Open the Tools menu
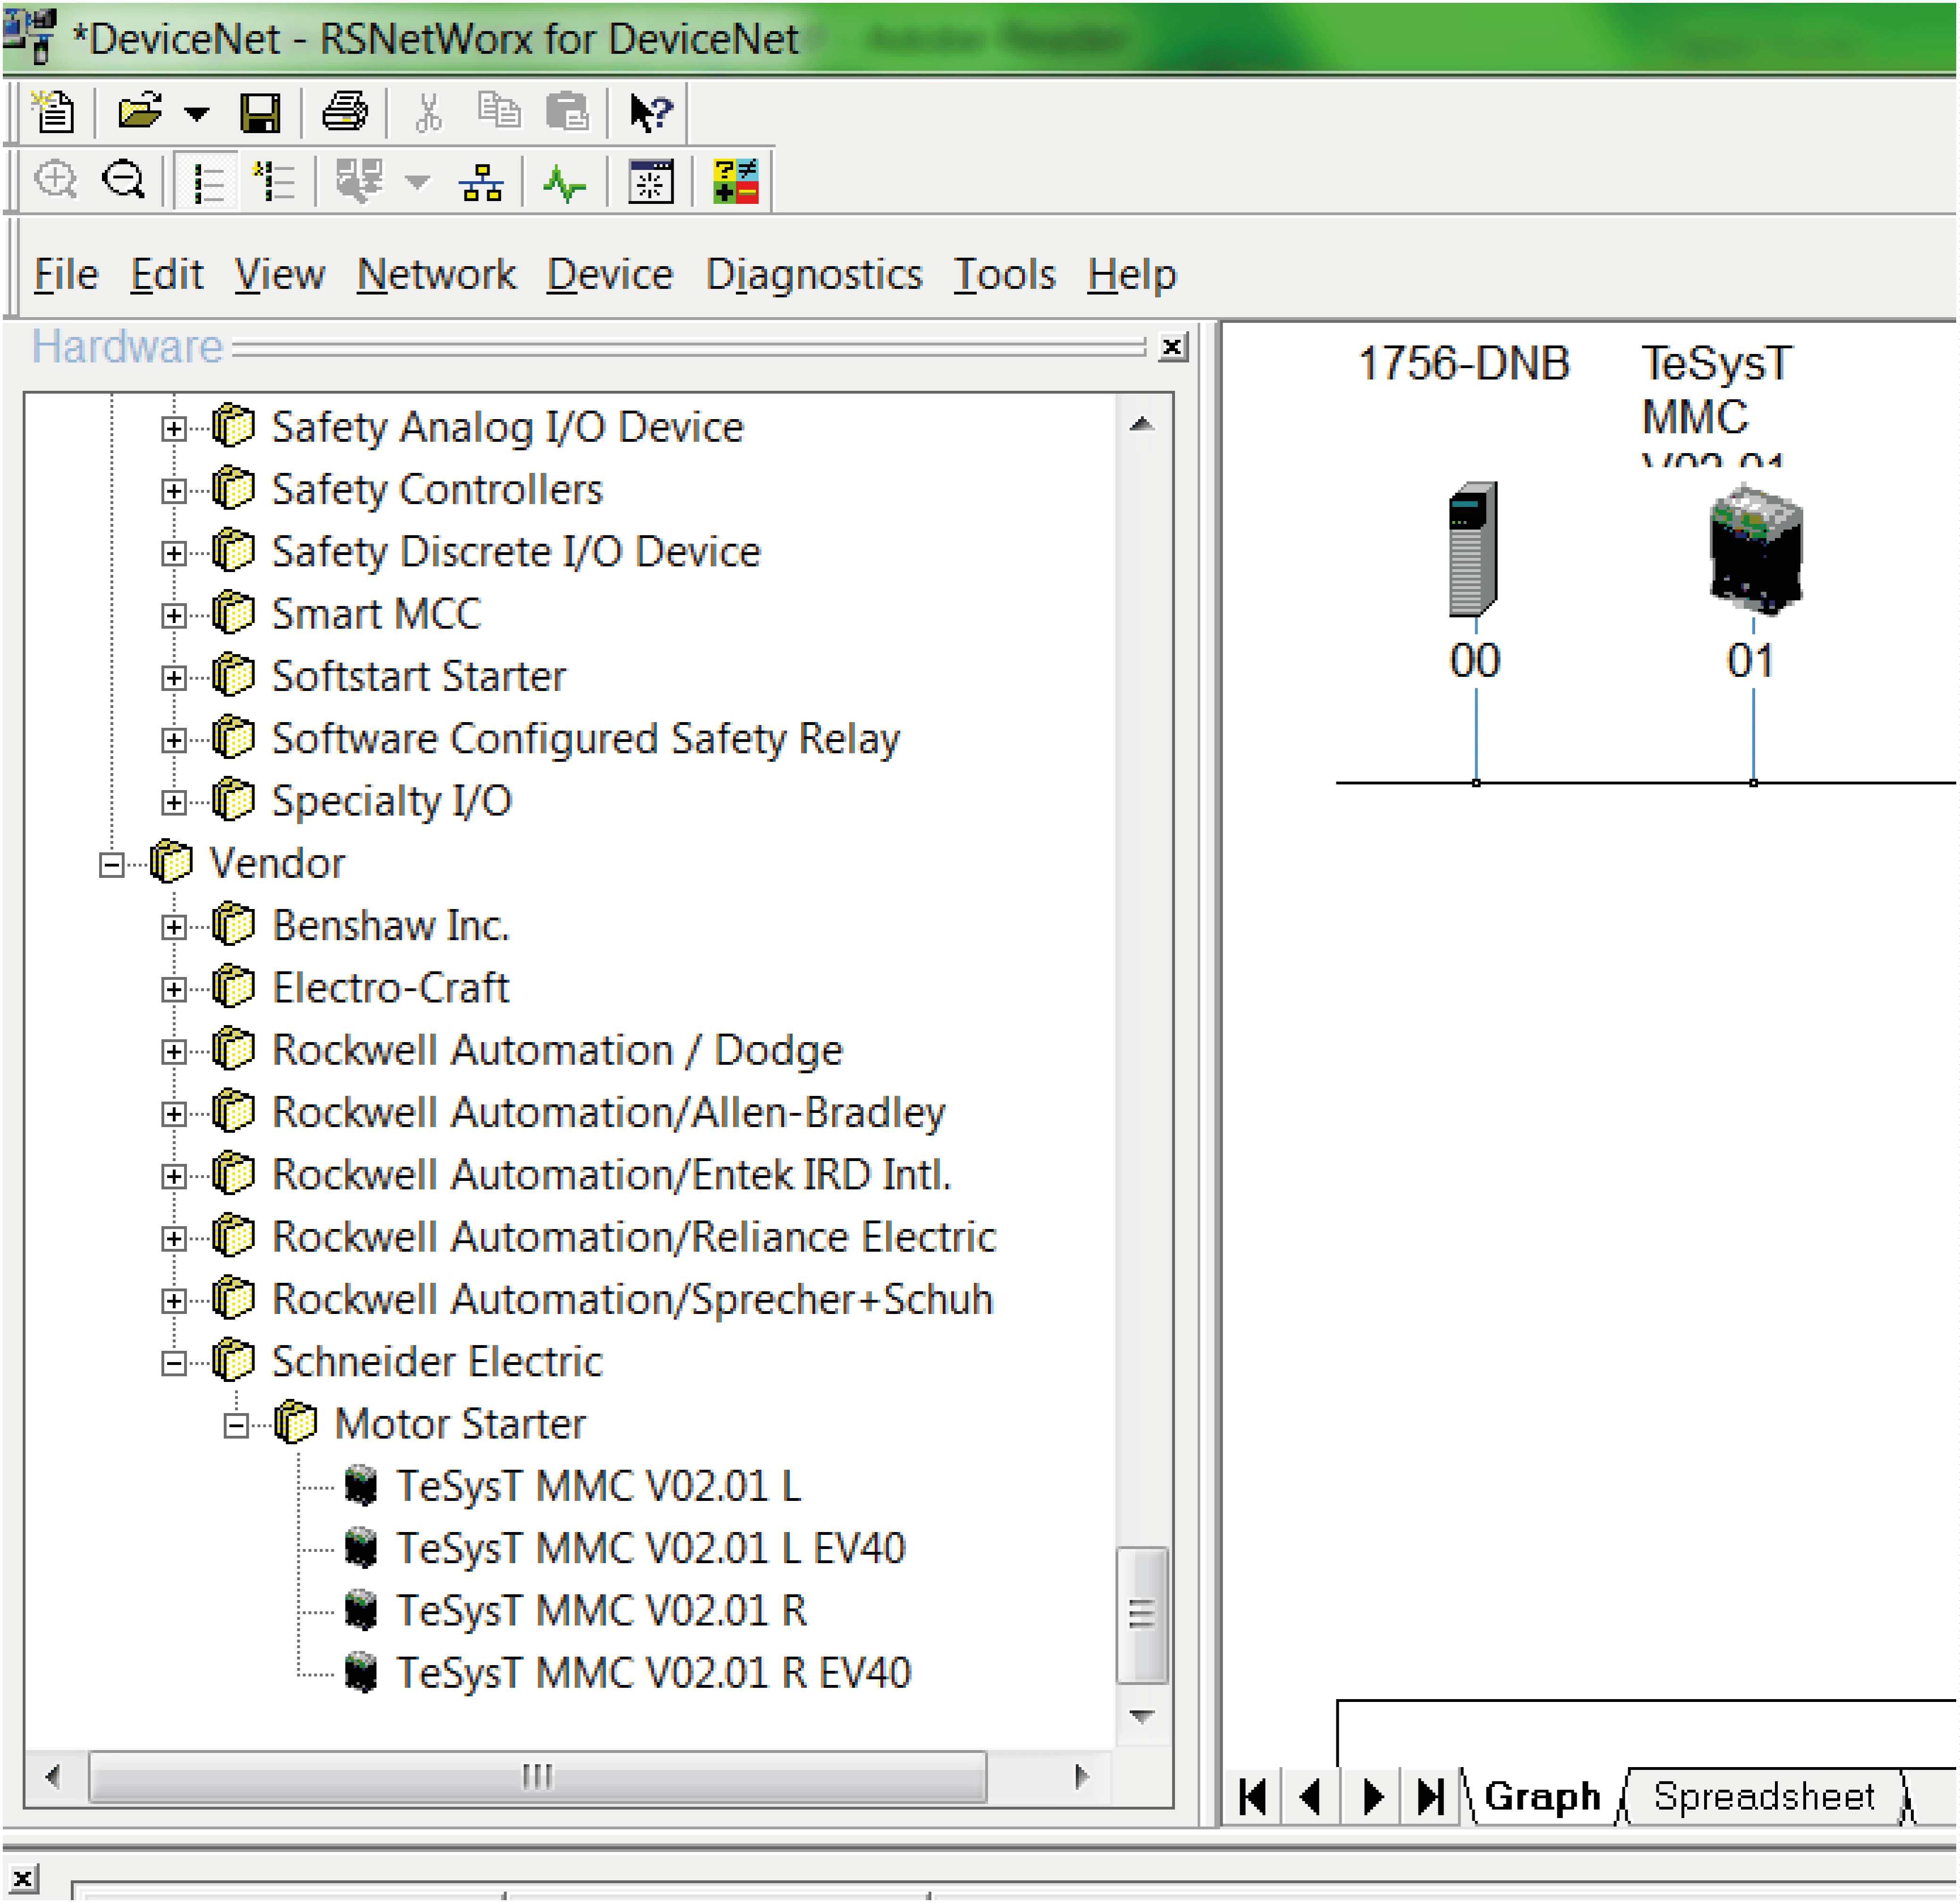 click(x=1005, y=274)
